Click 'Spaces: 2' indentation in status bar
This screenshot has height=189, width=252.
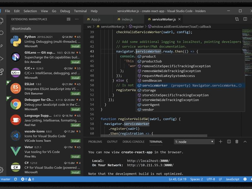click(196, 179)
